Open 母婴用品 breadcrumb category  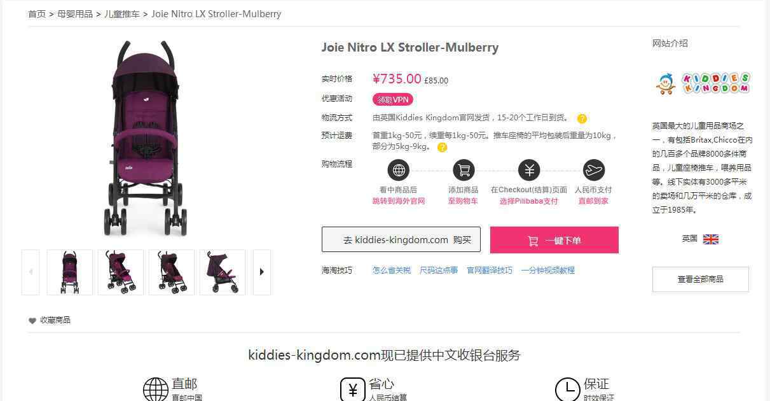(75, 13)
